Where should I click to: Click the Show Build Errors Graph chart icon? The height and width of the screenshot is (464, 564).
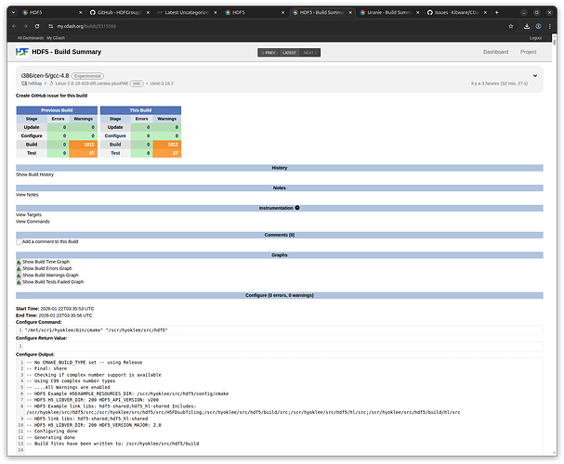click(x=19, y=268)
